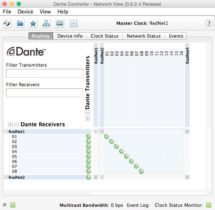Expand the RedNet4 transmitter column
This screenshot has height=210, width=215.
pyautogui.click(x=187, y=45)
